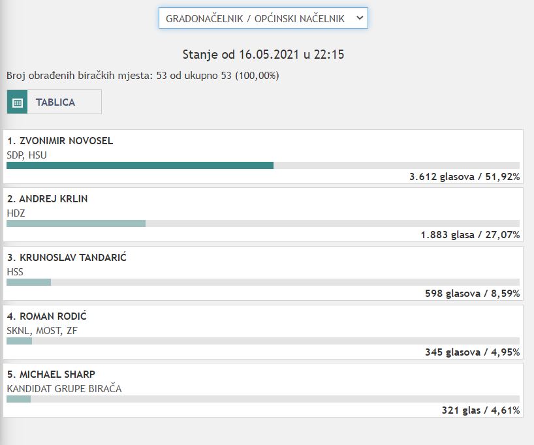This screenshot has height=445, width=534.
Task: Click the dropdown chevron arrow
Action: coord(359,18)
